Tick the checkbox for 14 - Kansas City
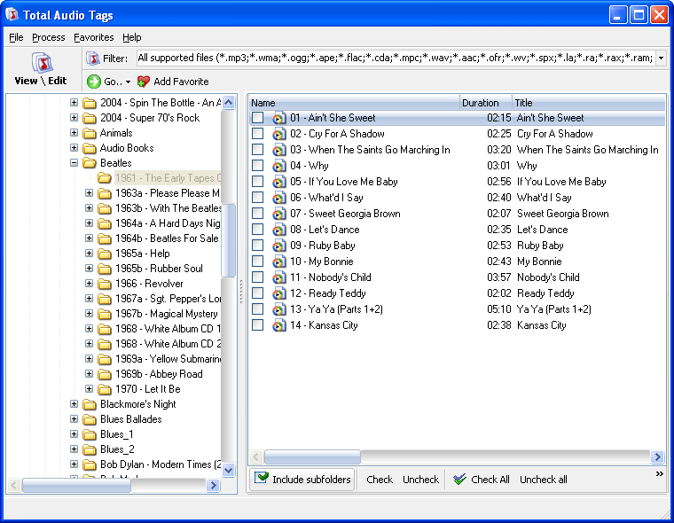The image size is (674, 523). pyautogui.click(x=257, y=325)
